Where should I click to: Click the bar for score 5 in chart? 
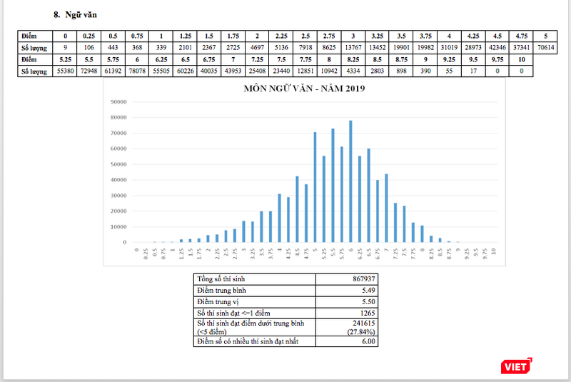click(315, 187)
